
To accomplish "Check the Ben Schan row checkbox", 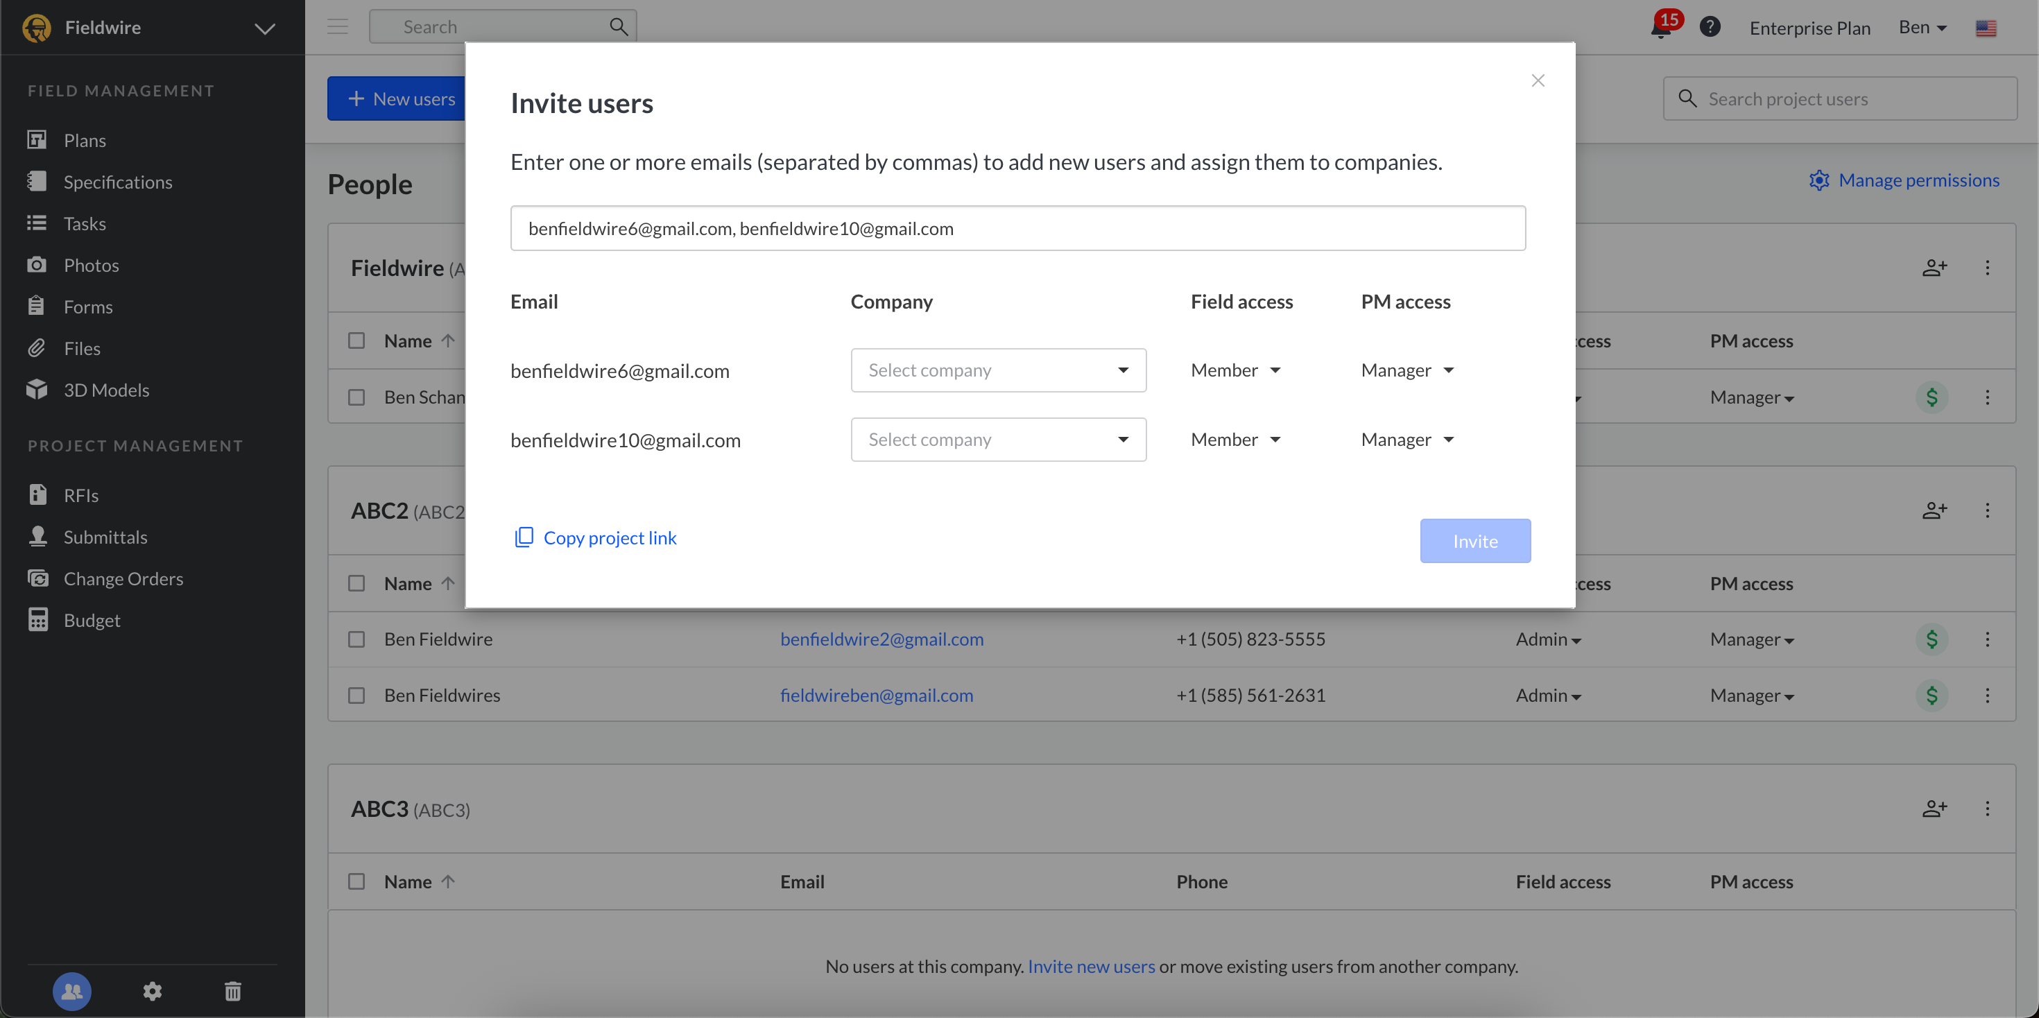I will (x=357, y=397).
